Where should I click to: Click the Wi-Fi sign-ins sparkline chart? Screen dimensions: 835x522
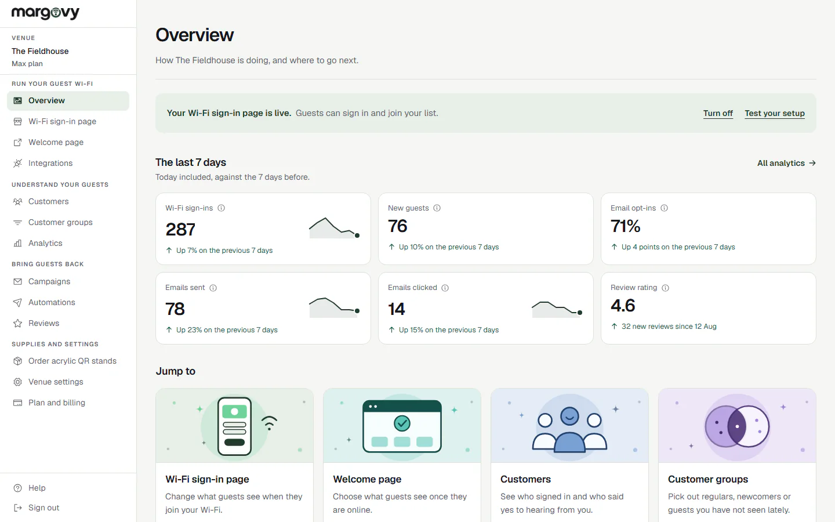(x=335, y=228)
